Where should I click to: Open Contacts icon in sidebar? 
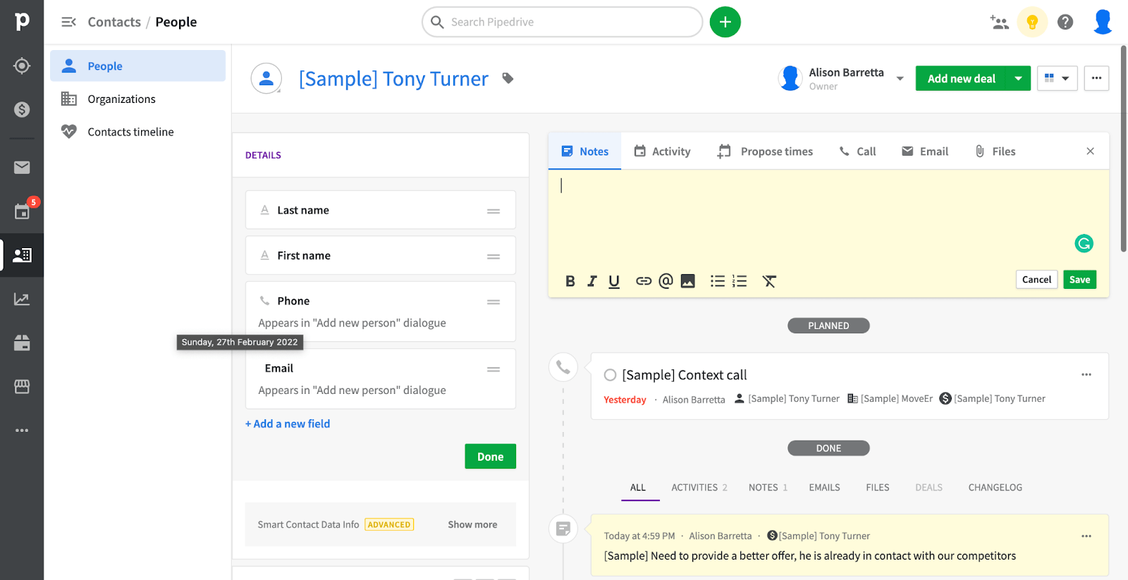pyautogui.click(x=22, y=255)
